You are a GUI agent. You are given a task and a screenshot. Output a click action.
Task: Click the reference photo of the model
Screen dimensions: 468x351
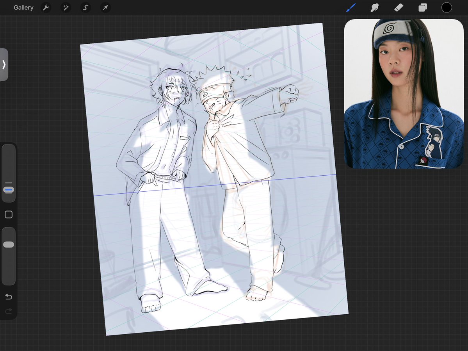click(404, 94)
